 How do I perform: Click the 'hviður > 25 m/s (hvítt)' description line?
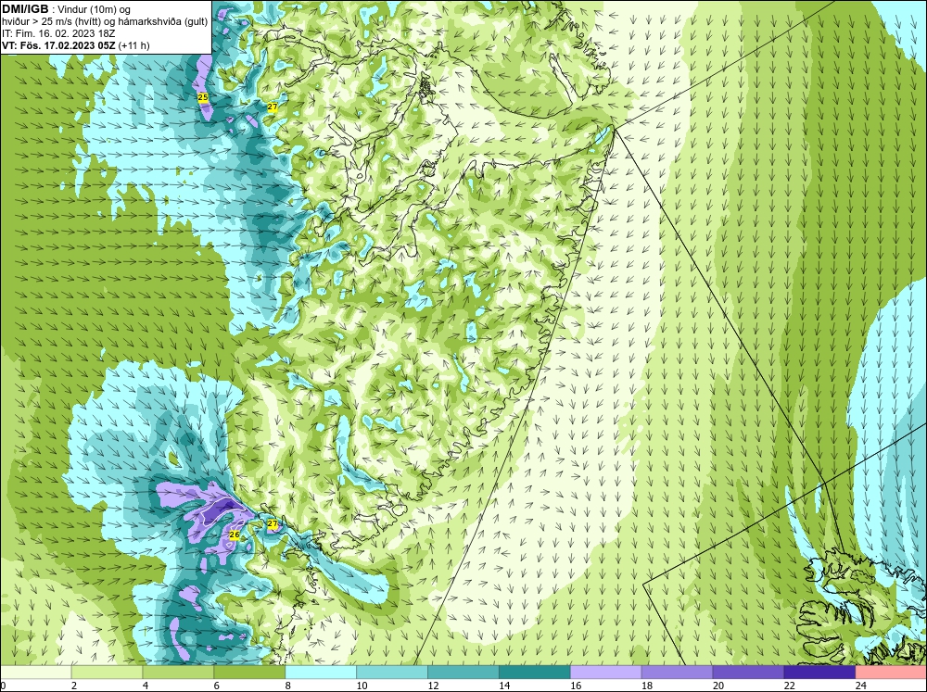tap(51, 21)
